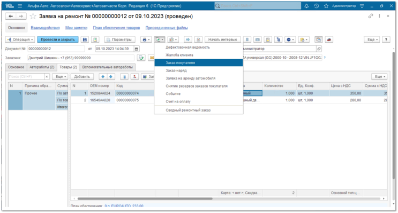The width and height of the screenshot is (398, 213).
Task: Click the green chat icon beside customer
Action: click(141, 58)
